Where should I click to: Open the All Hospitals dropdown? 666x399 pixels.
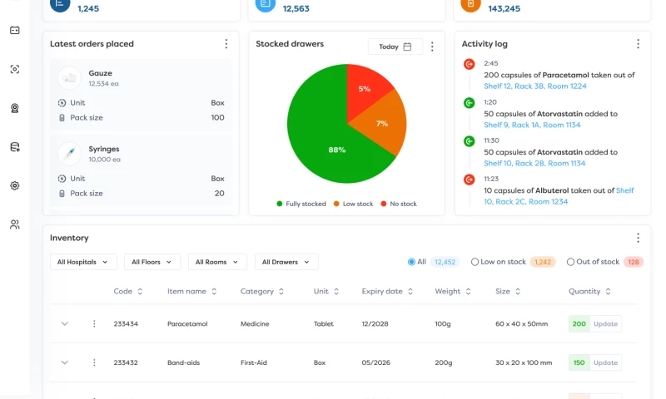pos(82,262)
